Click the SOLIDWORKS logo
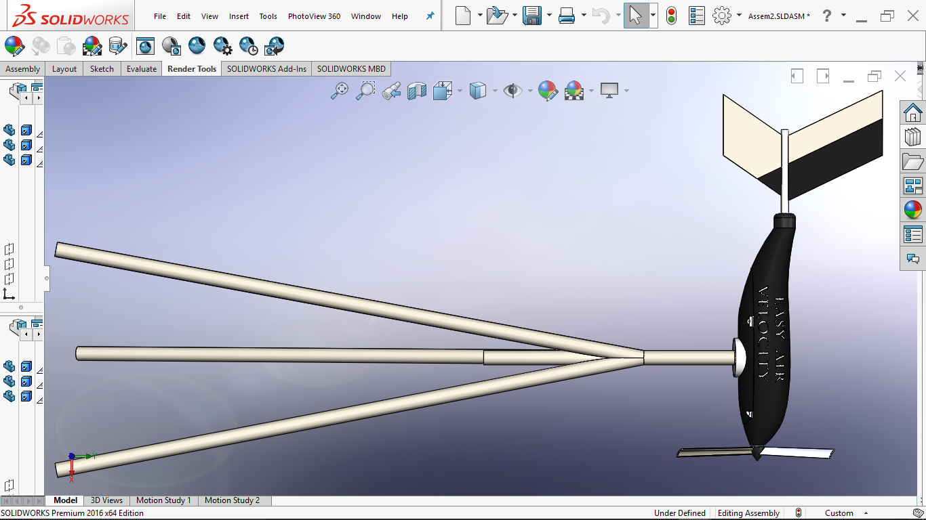 click(70, 16)
